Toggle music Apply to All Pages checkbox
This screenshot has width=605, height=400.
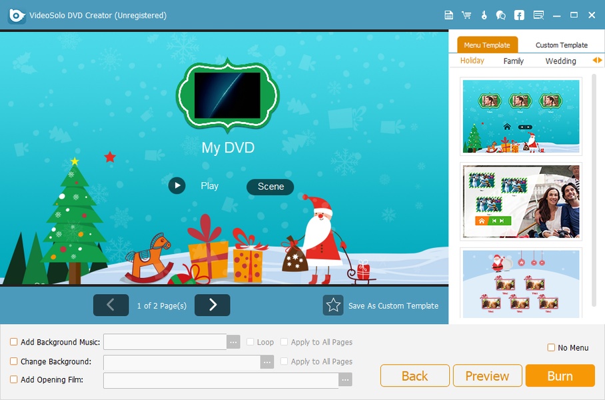point(284,342)
